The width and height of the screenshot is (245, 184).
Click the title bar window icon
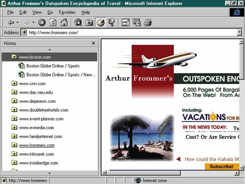[3, 3]
